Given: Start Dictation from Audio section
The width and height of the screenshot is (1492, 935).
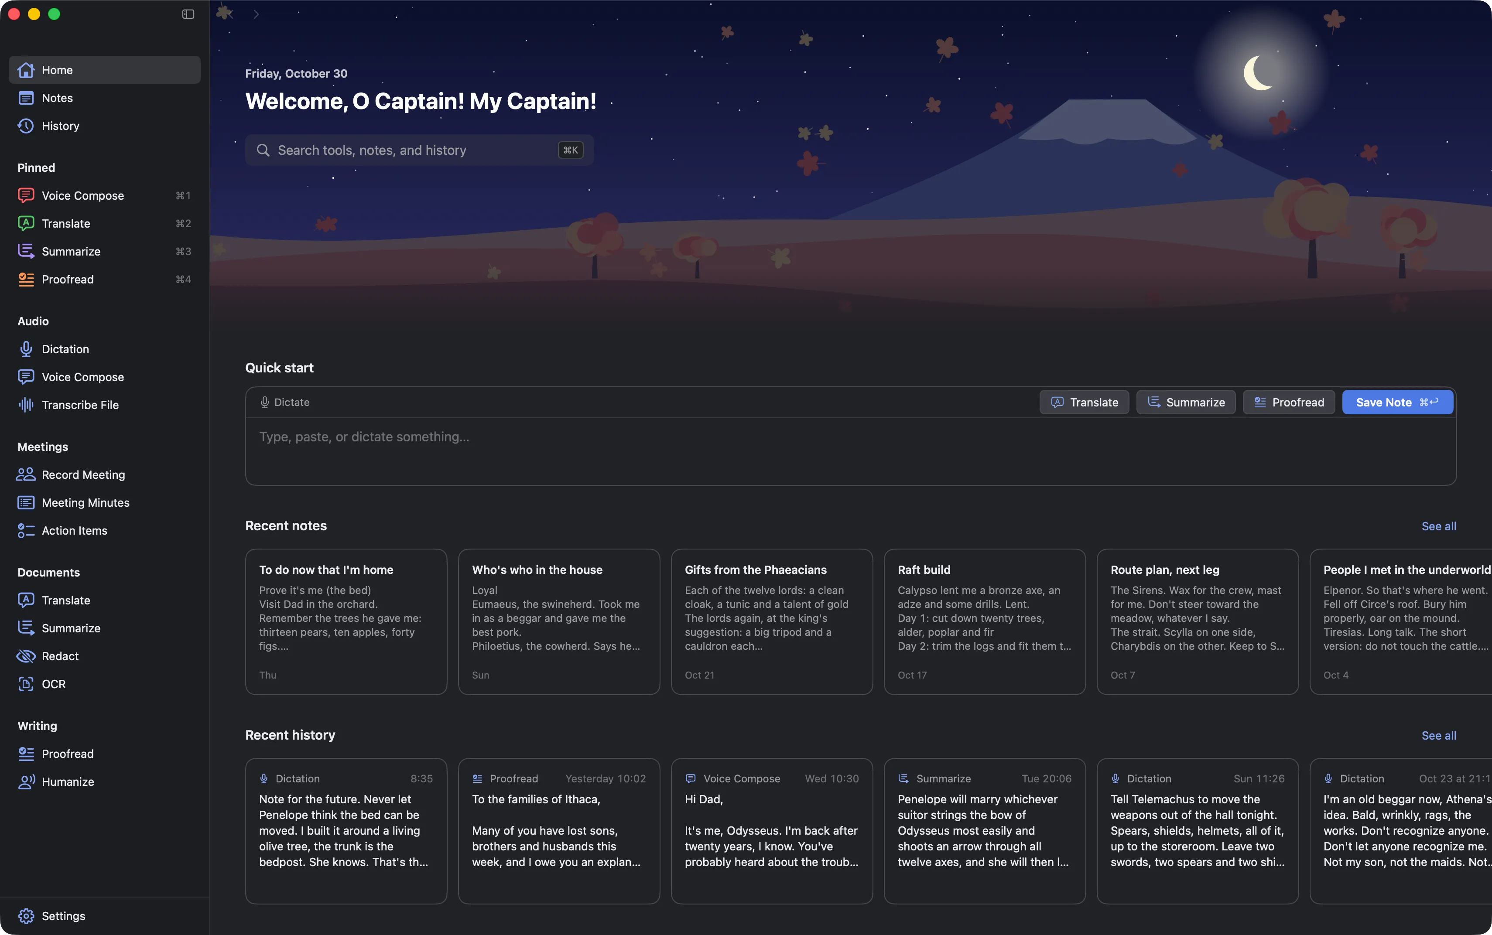Looking at the screenshot, I should [x=105, y=349].
